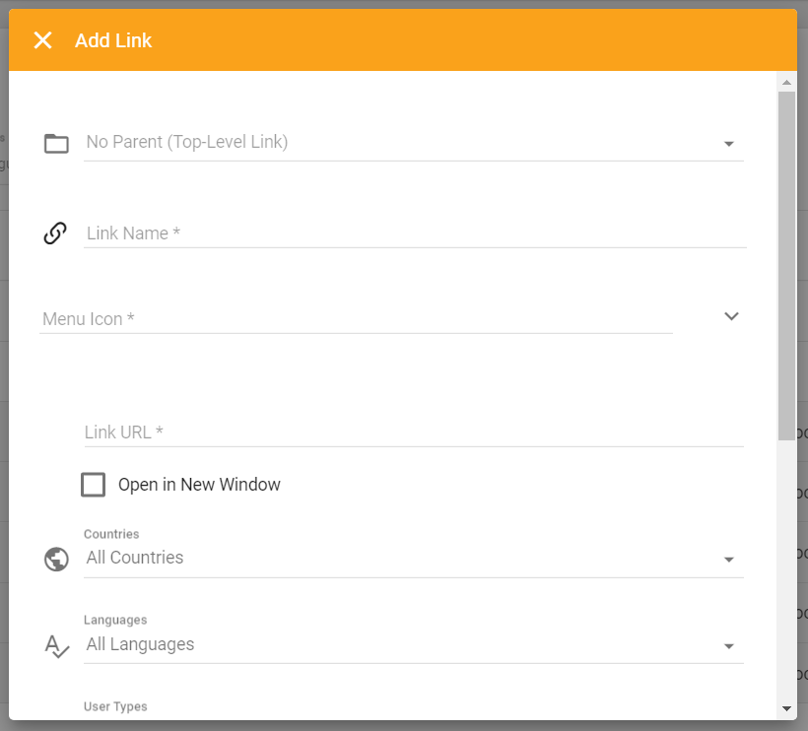
Task: Select the Link URL text field
Action: (414, 432)
